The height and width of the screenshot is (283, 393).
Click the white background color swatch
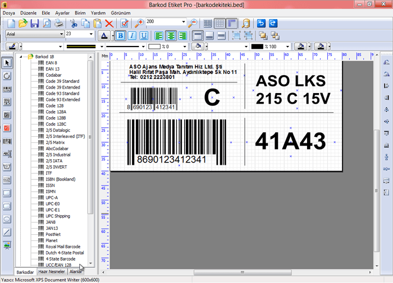(154, 47)
